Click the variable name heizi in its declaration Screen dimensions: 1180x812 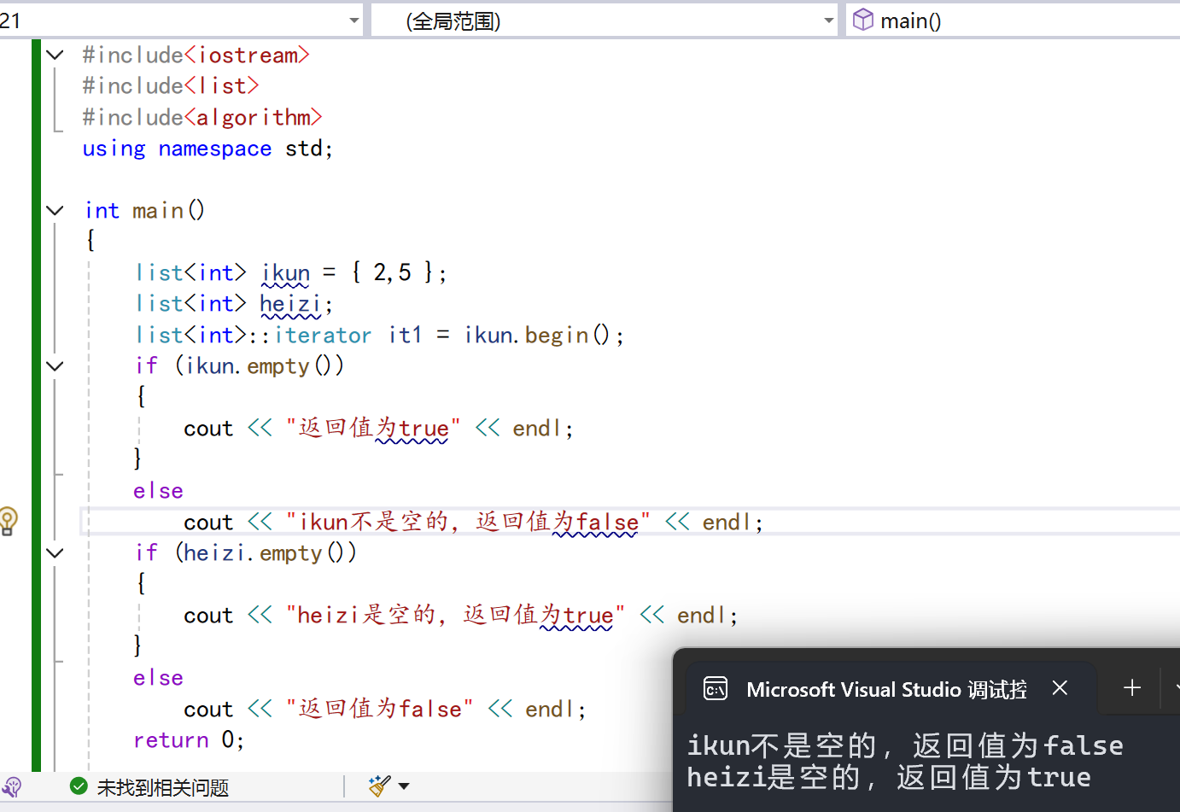click(291, 304)
